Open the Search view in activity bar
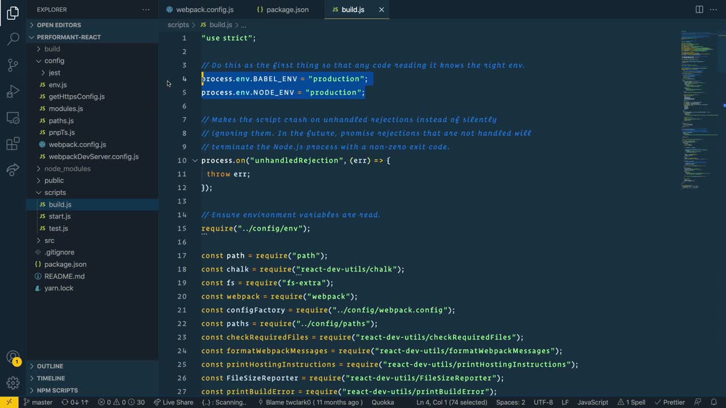 click(12, 39)
